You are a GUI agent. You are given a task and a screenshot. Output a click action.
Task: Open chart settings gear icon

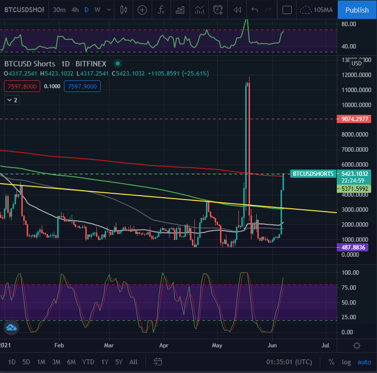(357, 345)
